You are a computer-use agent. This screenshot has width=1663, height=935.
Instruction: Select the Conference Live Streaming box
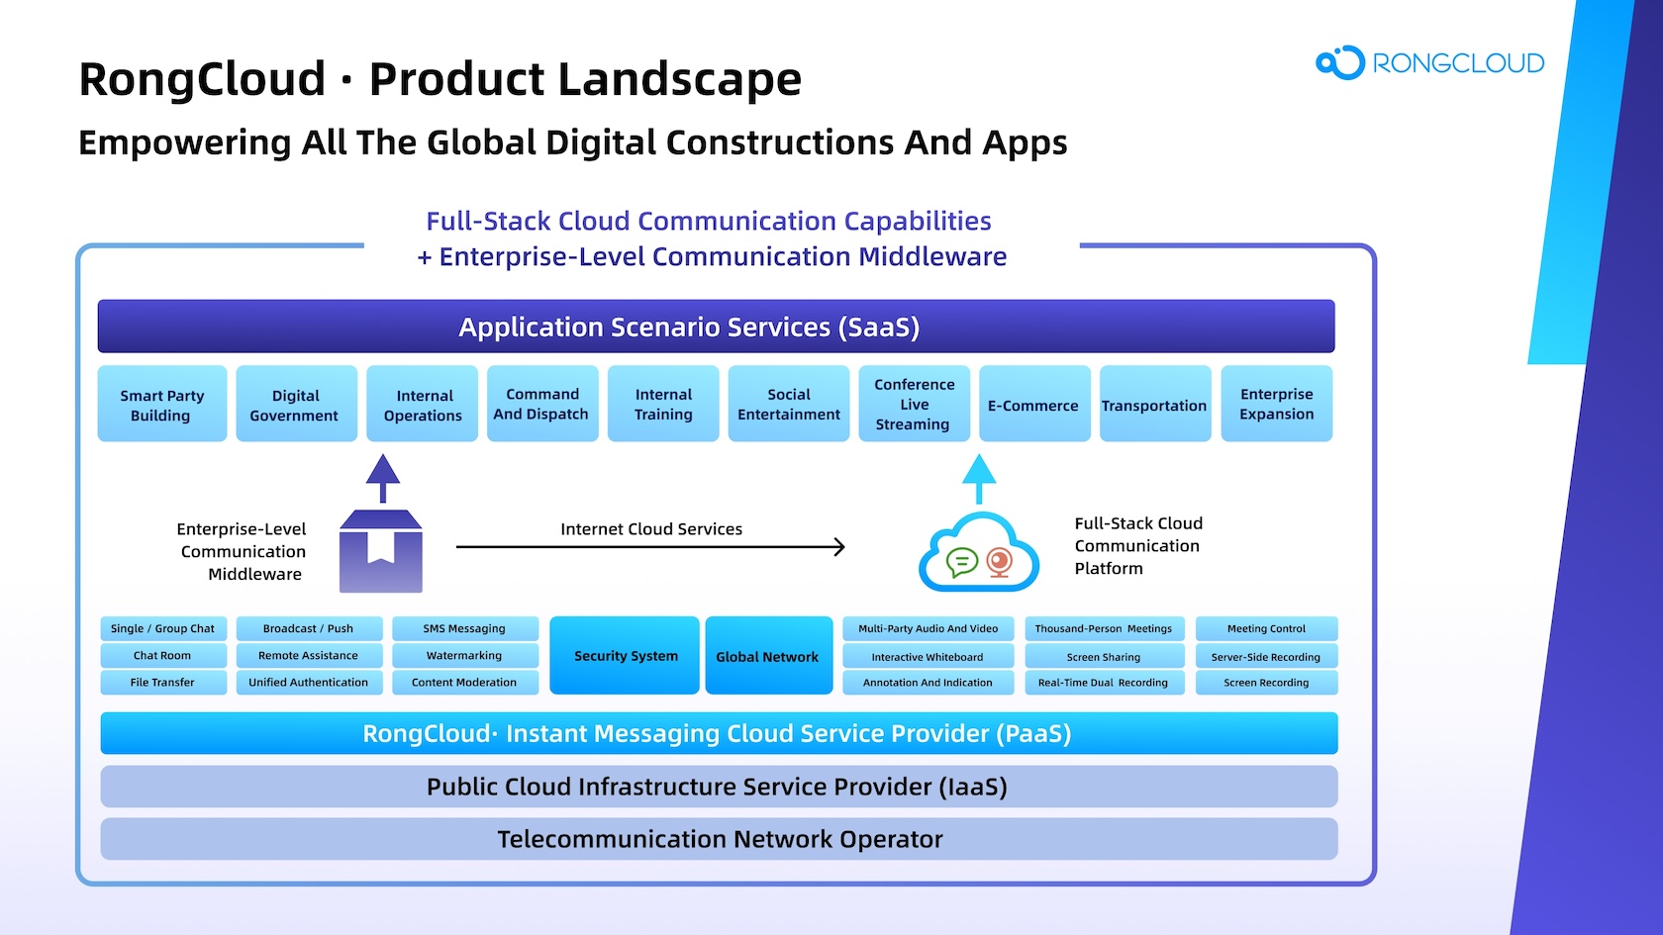(x=915, y=404)
